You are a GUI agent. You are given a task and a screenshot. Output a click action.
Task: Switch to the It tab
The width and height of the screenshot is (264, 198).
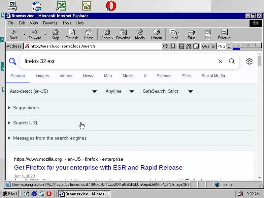pyautogui.click(x=145, y=76)
